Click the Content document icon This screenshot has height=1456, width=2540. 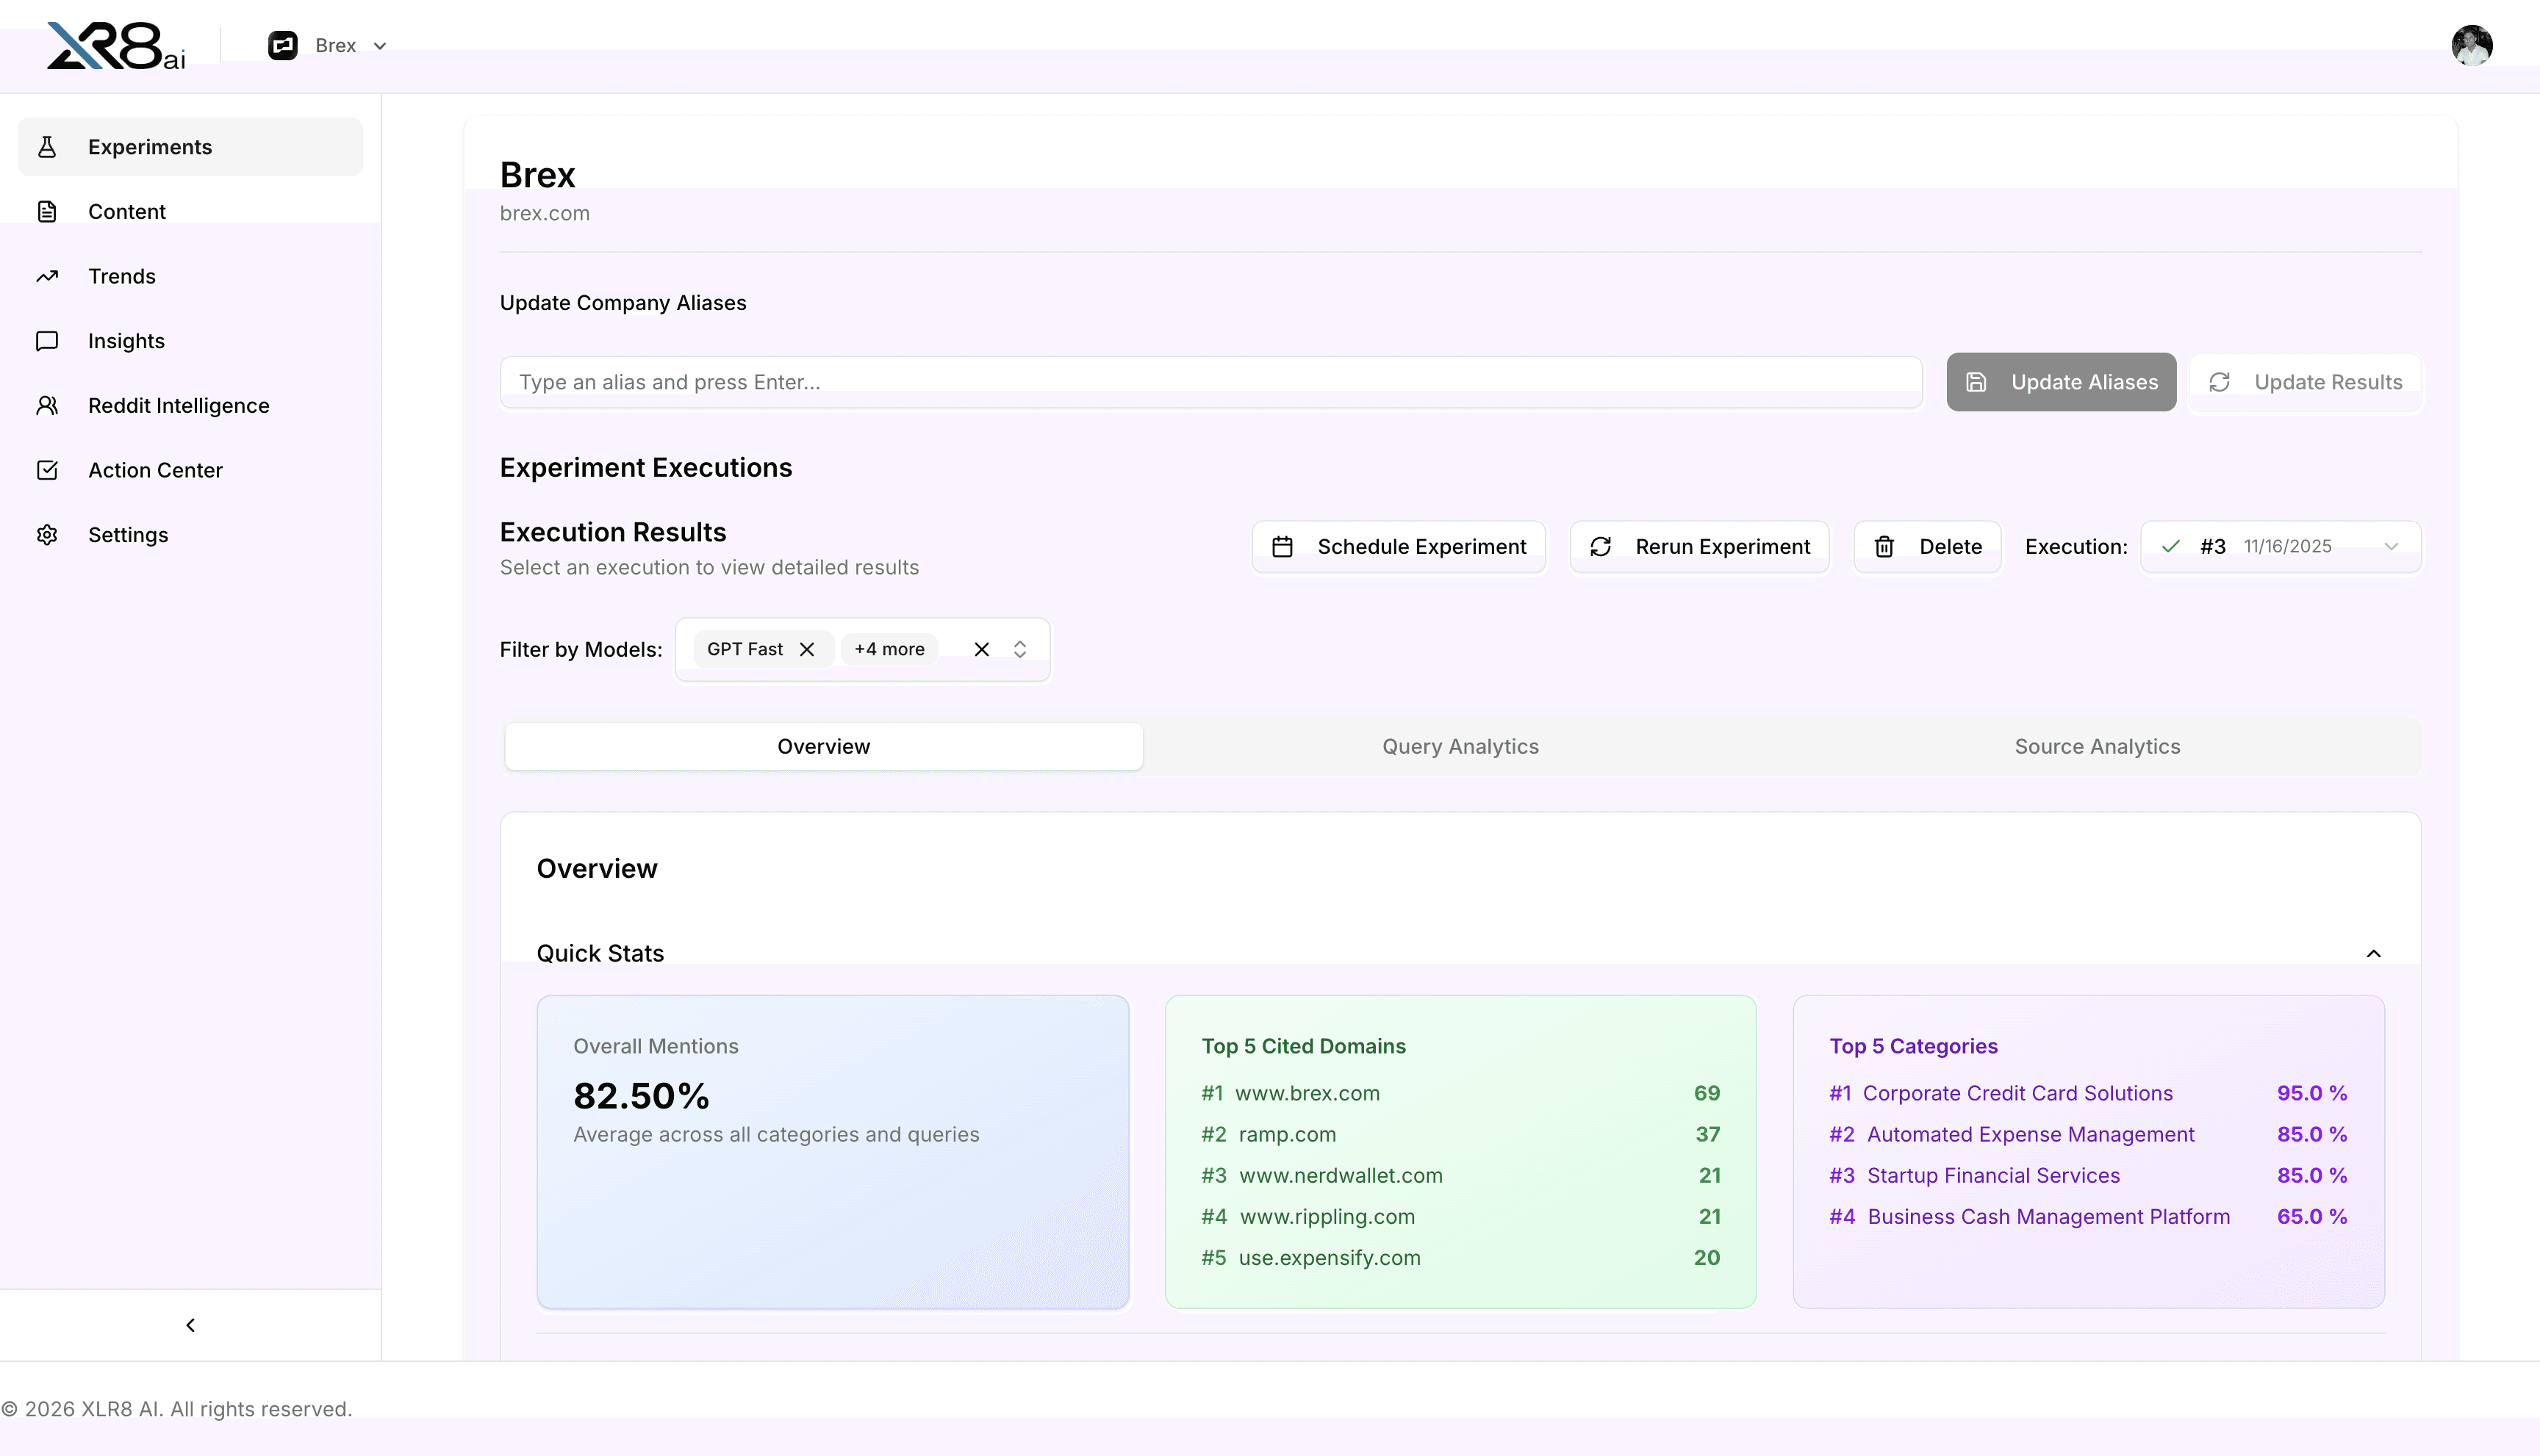pos(47,212)
